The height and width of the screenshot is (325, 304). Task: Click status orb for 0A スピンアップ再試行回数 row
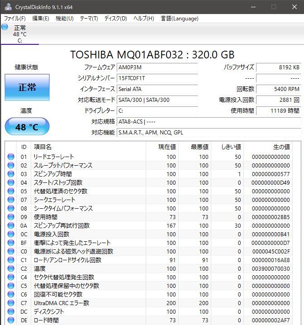[11, 225]
